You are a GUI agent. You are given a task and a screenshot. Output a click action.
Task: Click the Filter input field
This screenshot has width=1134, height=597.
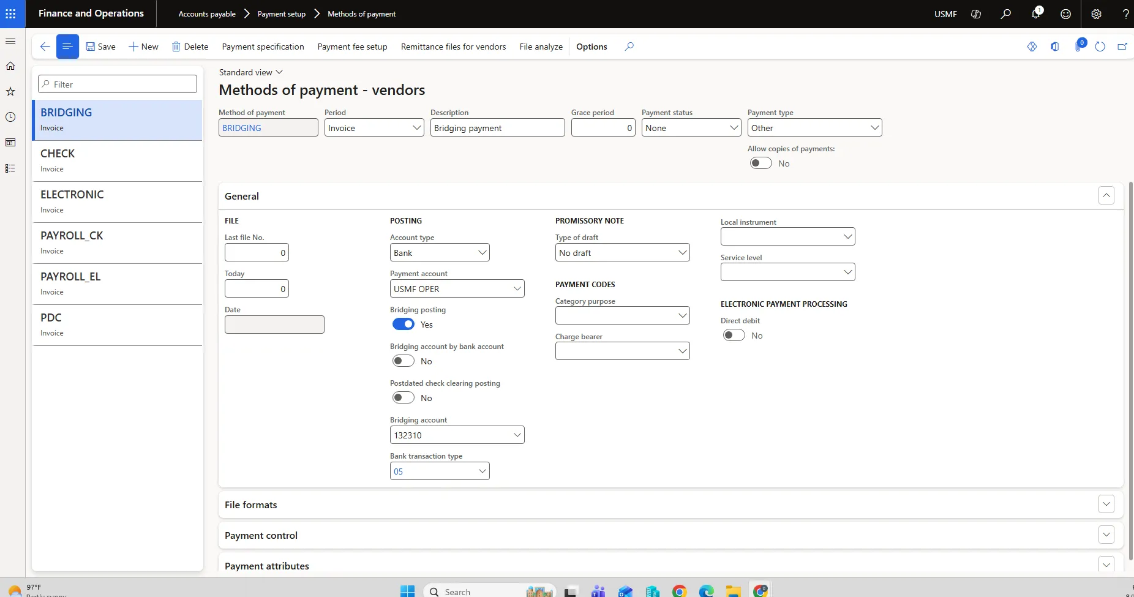click(x=118, y=84)
